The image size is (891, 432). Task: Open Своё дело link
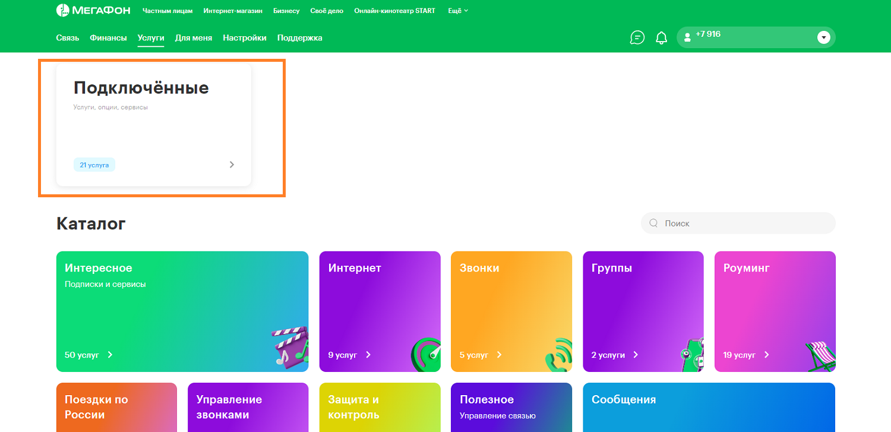pos(327,11)
